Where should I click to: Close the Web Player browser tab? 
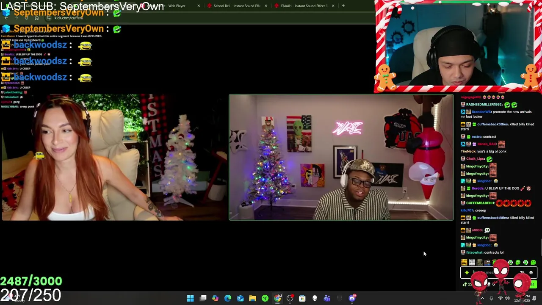coord(199,6)
